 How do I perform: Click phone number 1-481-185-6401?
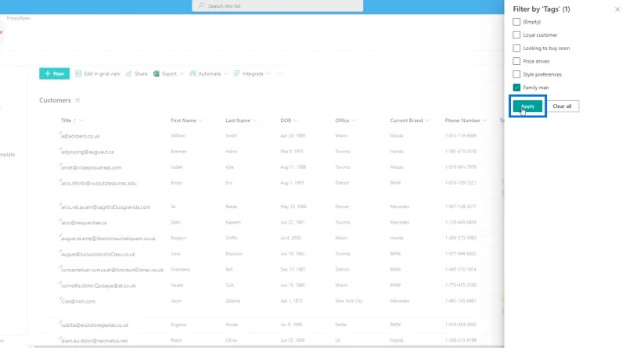tap(461, 301)
